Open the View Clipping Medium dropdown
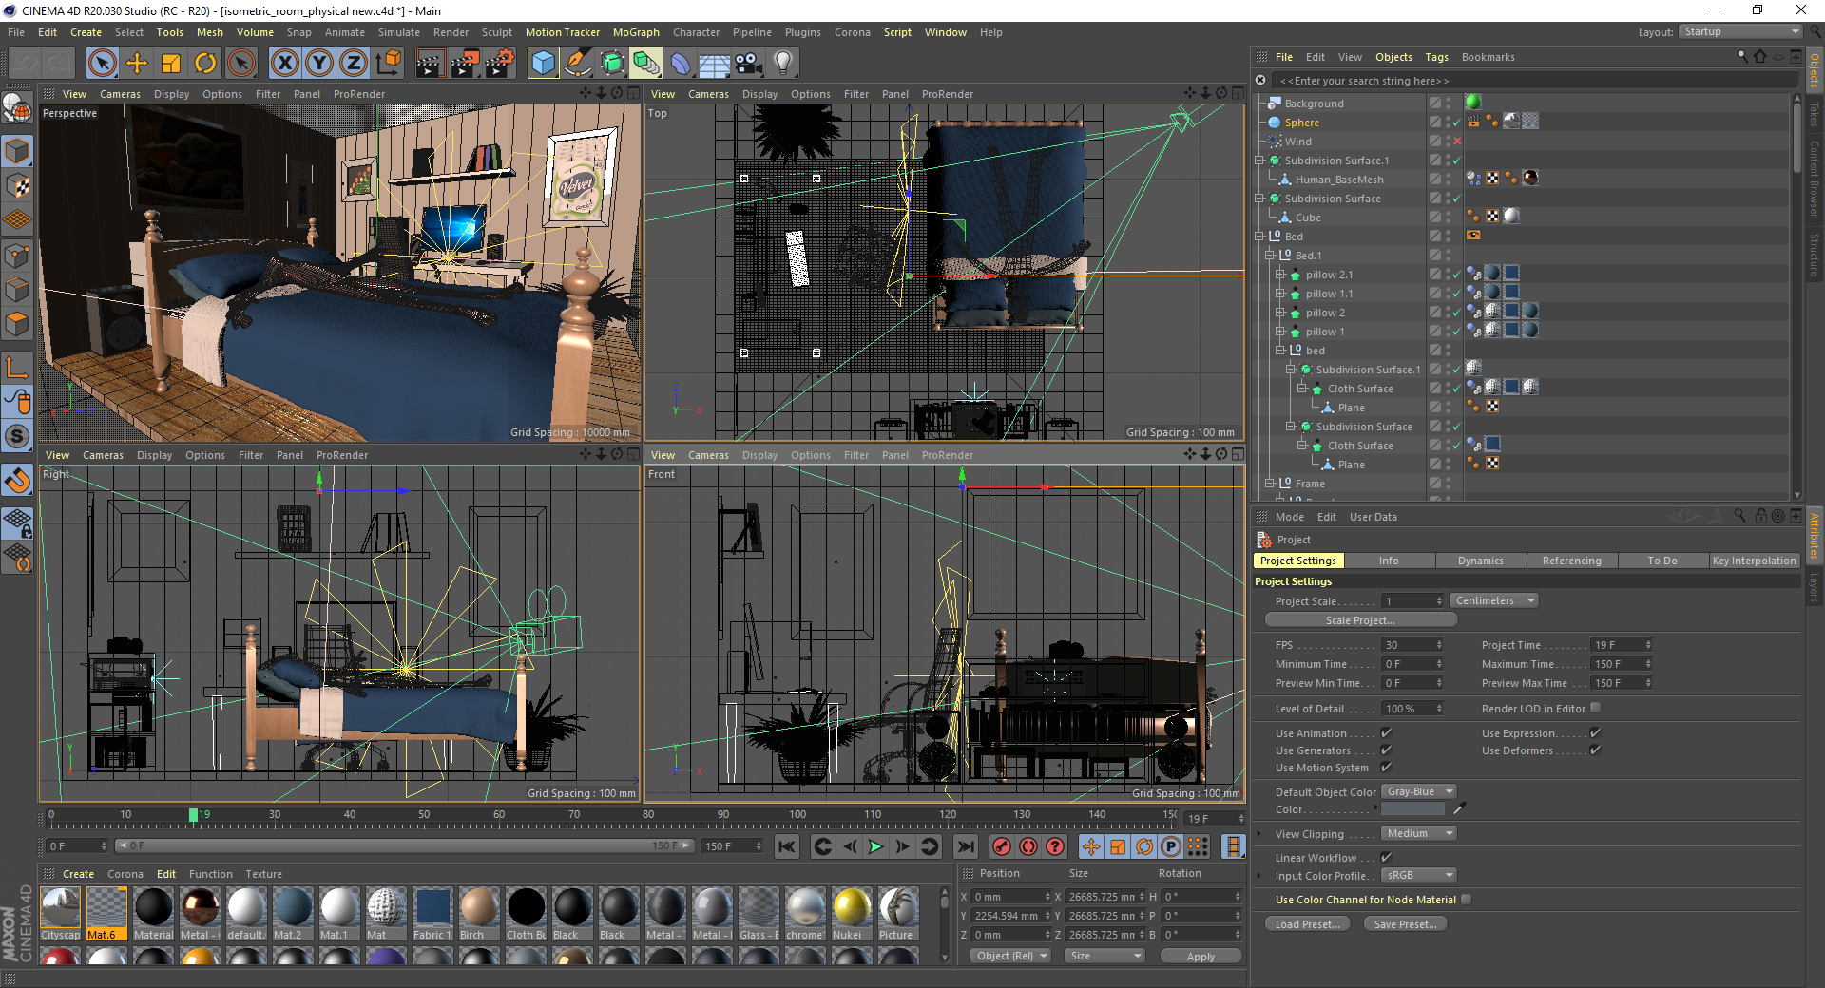This screenshot has height=988, width=1825. (x=1417, y=834)
